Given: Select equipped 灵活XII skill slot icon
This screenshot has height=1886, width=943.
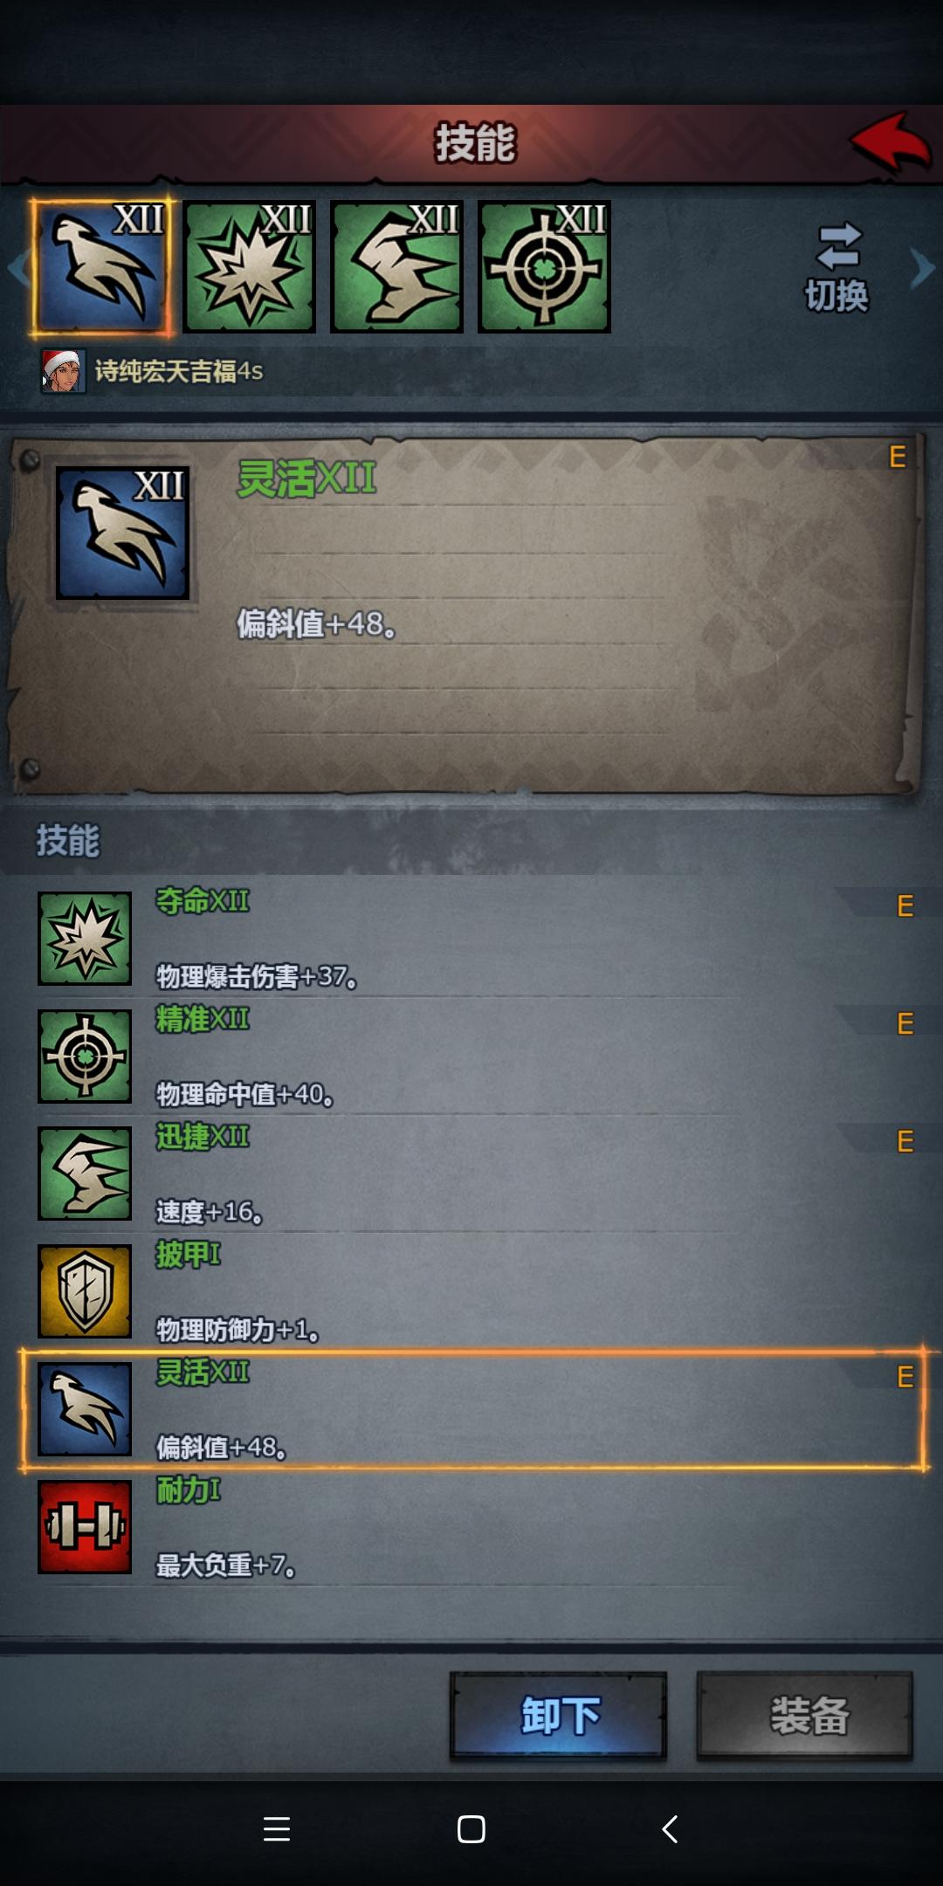Looking at the screenshot, I should tap(102, 267).
